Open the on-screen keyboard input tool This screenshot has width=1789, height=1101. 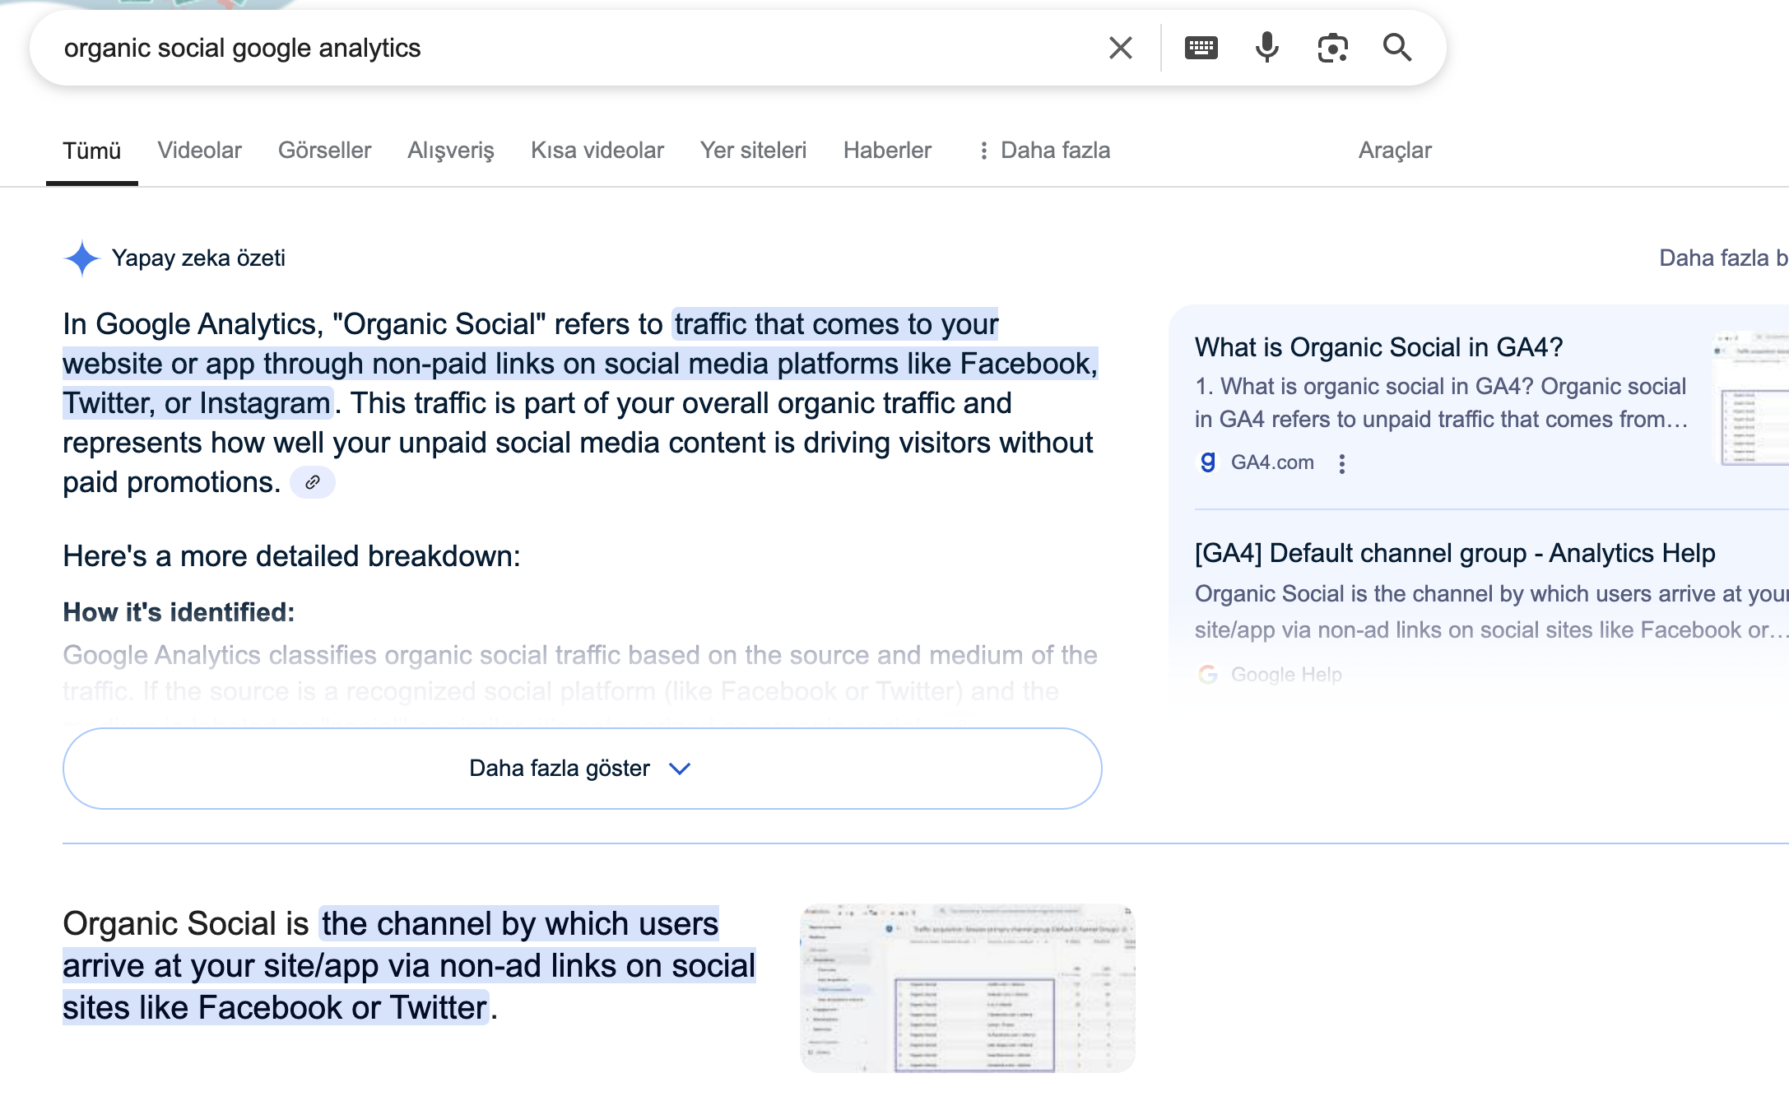click(x=1201, y=48)
